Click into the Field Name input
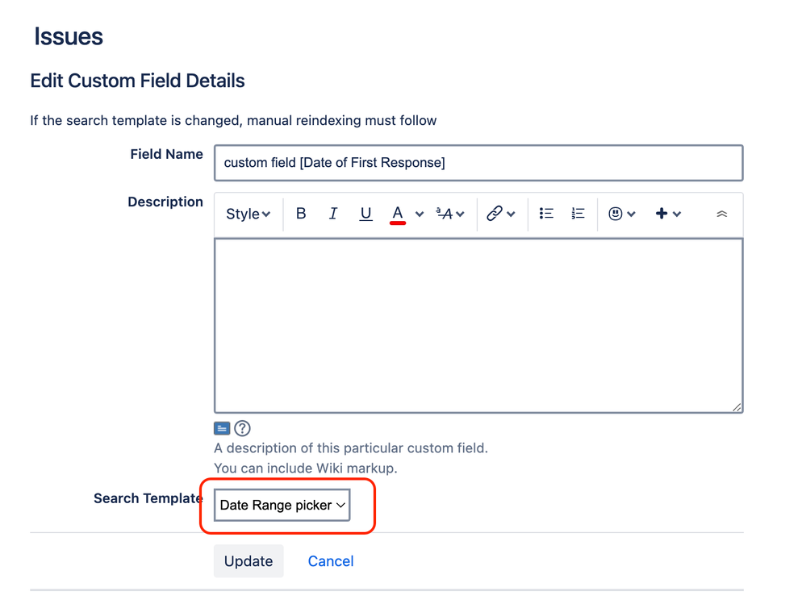 pyautogui.click(x=478, y=163)
